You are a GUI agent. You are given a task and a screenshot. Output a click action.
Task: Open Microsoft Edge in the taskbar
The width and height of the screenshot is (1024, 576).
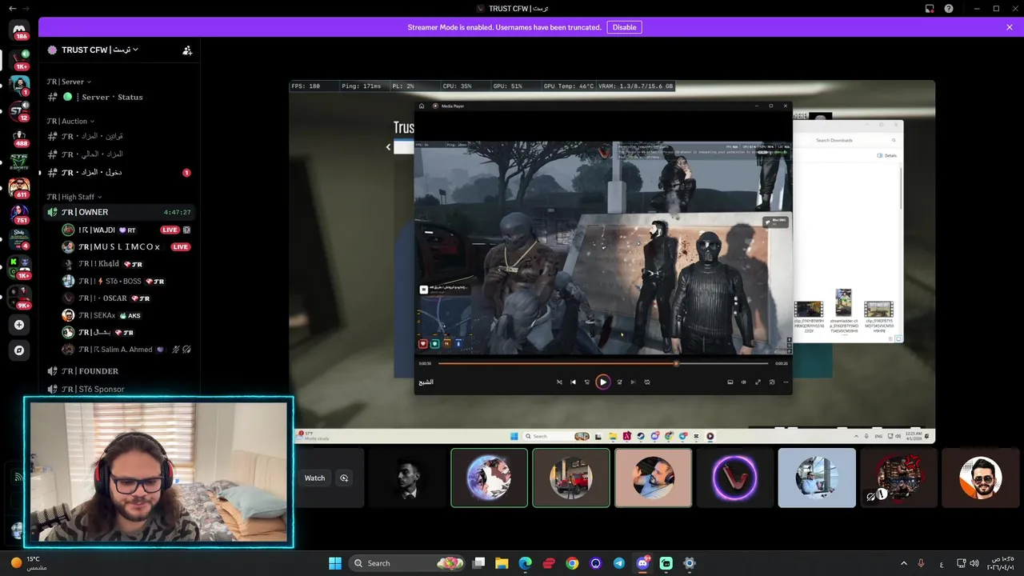525,563
